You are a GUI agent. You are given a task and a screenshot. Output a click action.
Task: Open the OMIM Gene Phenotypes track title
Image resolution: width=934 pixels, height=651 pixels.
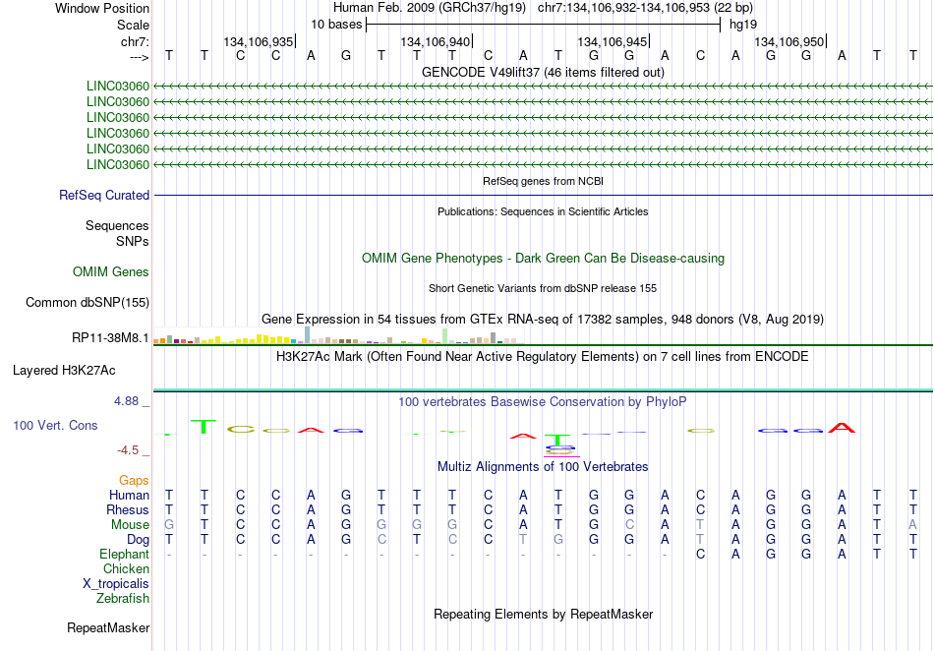click(x=543, y=259)
